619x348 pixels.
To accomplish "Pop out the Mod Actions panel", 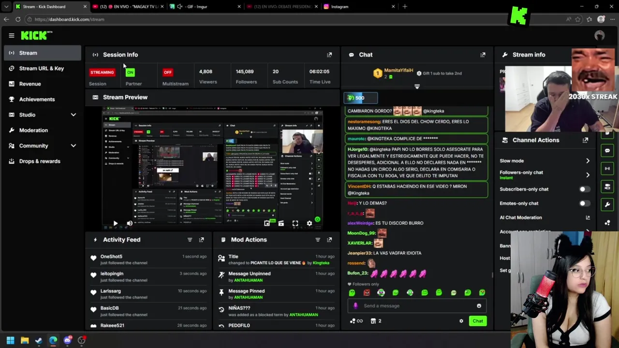I will click(x=329, y=240).
